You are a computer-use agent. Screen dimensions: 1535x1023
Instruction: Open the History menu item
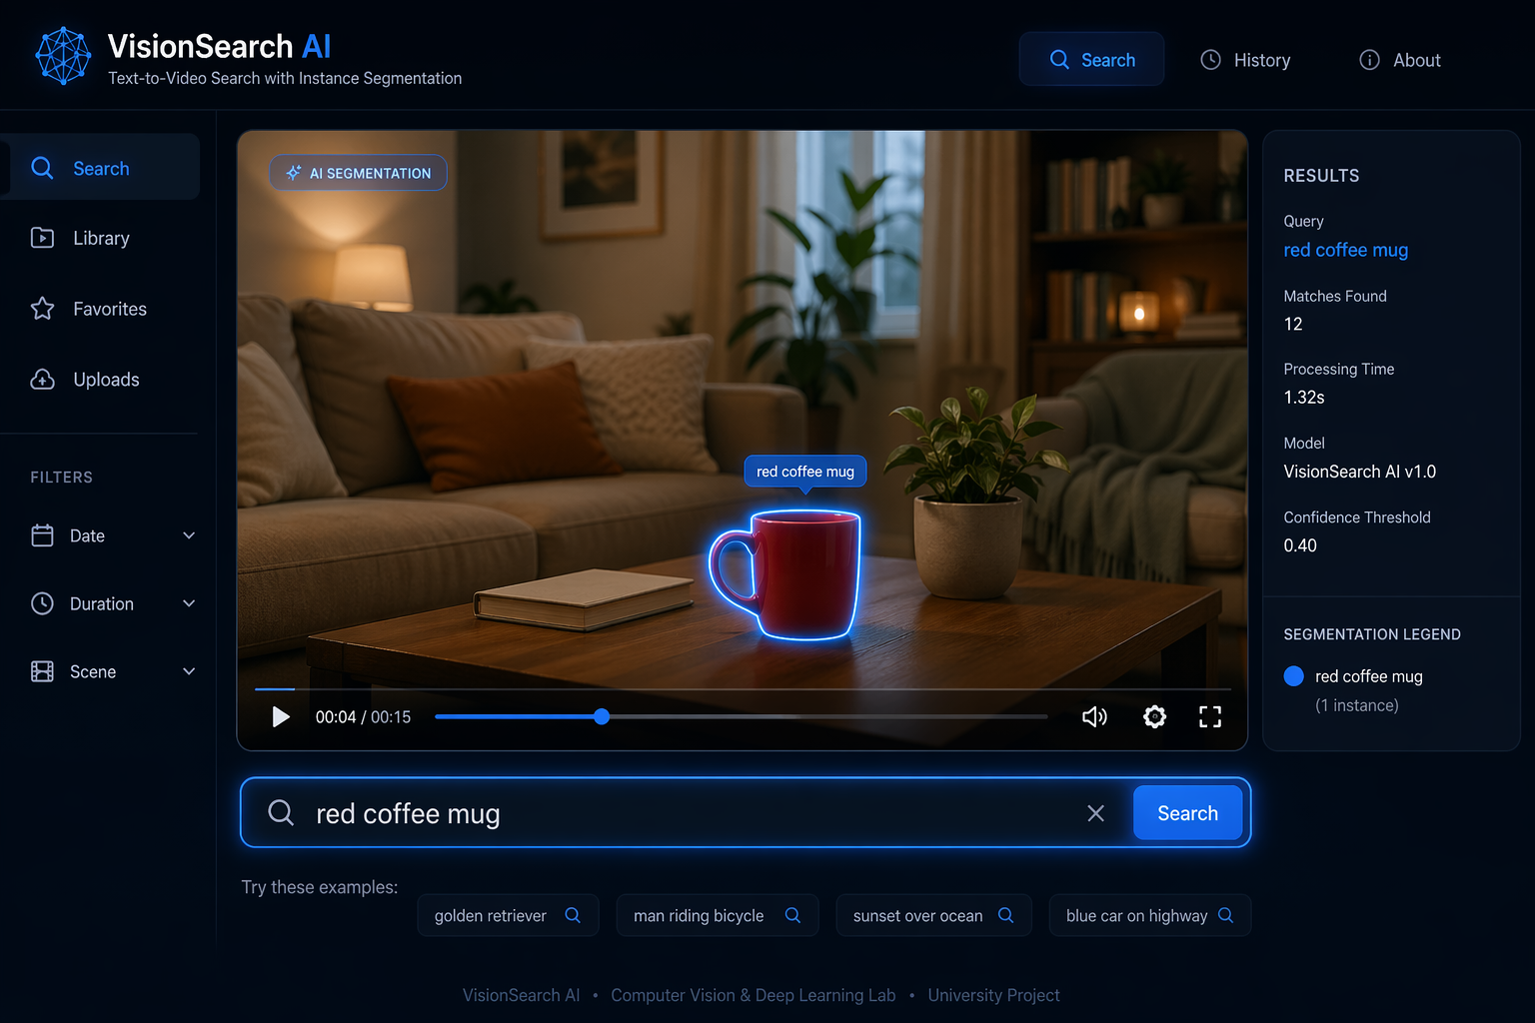point(1245,59)
